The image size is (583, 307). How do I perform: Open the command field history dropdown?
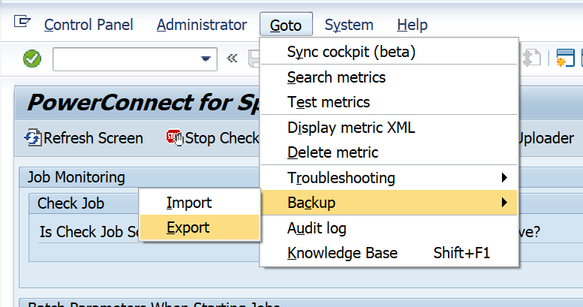205,59
